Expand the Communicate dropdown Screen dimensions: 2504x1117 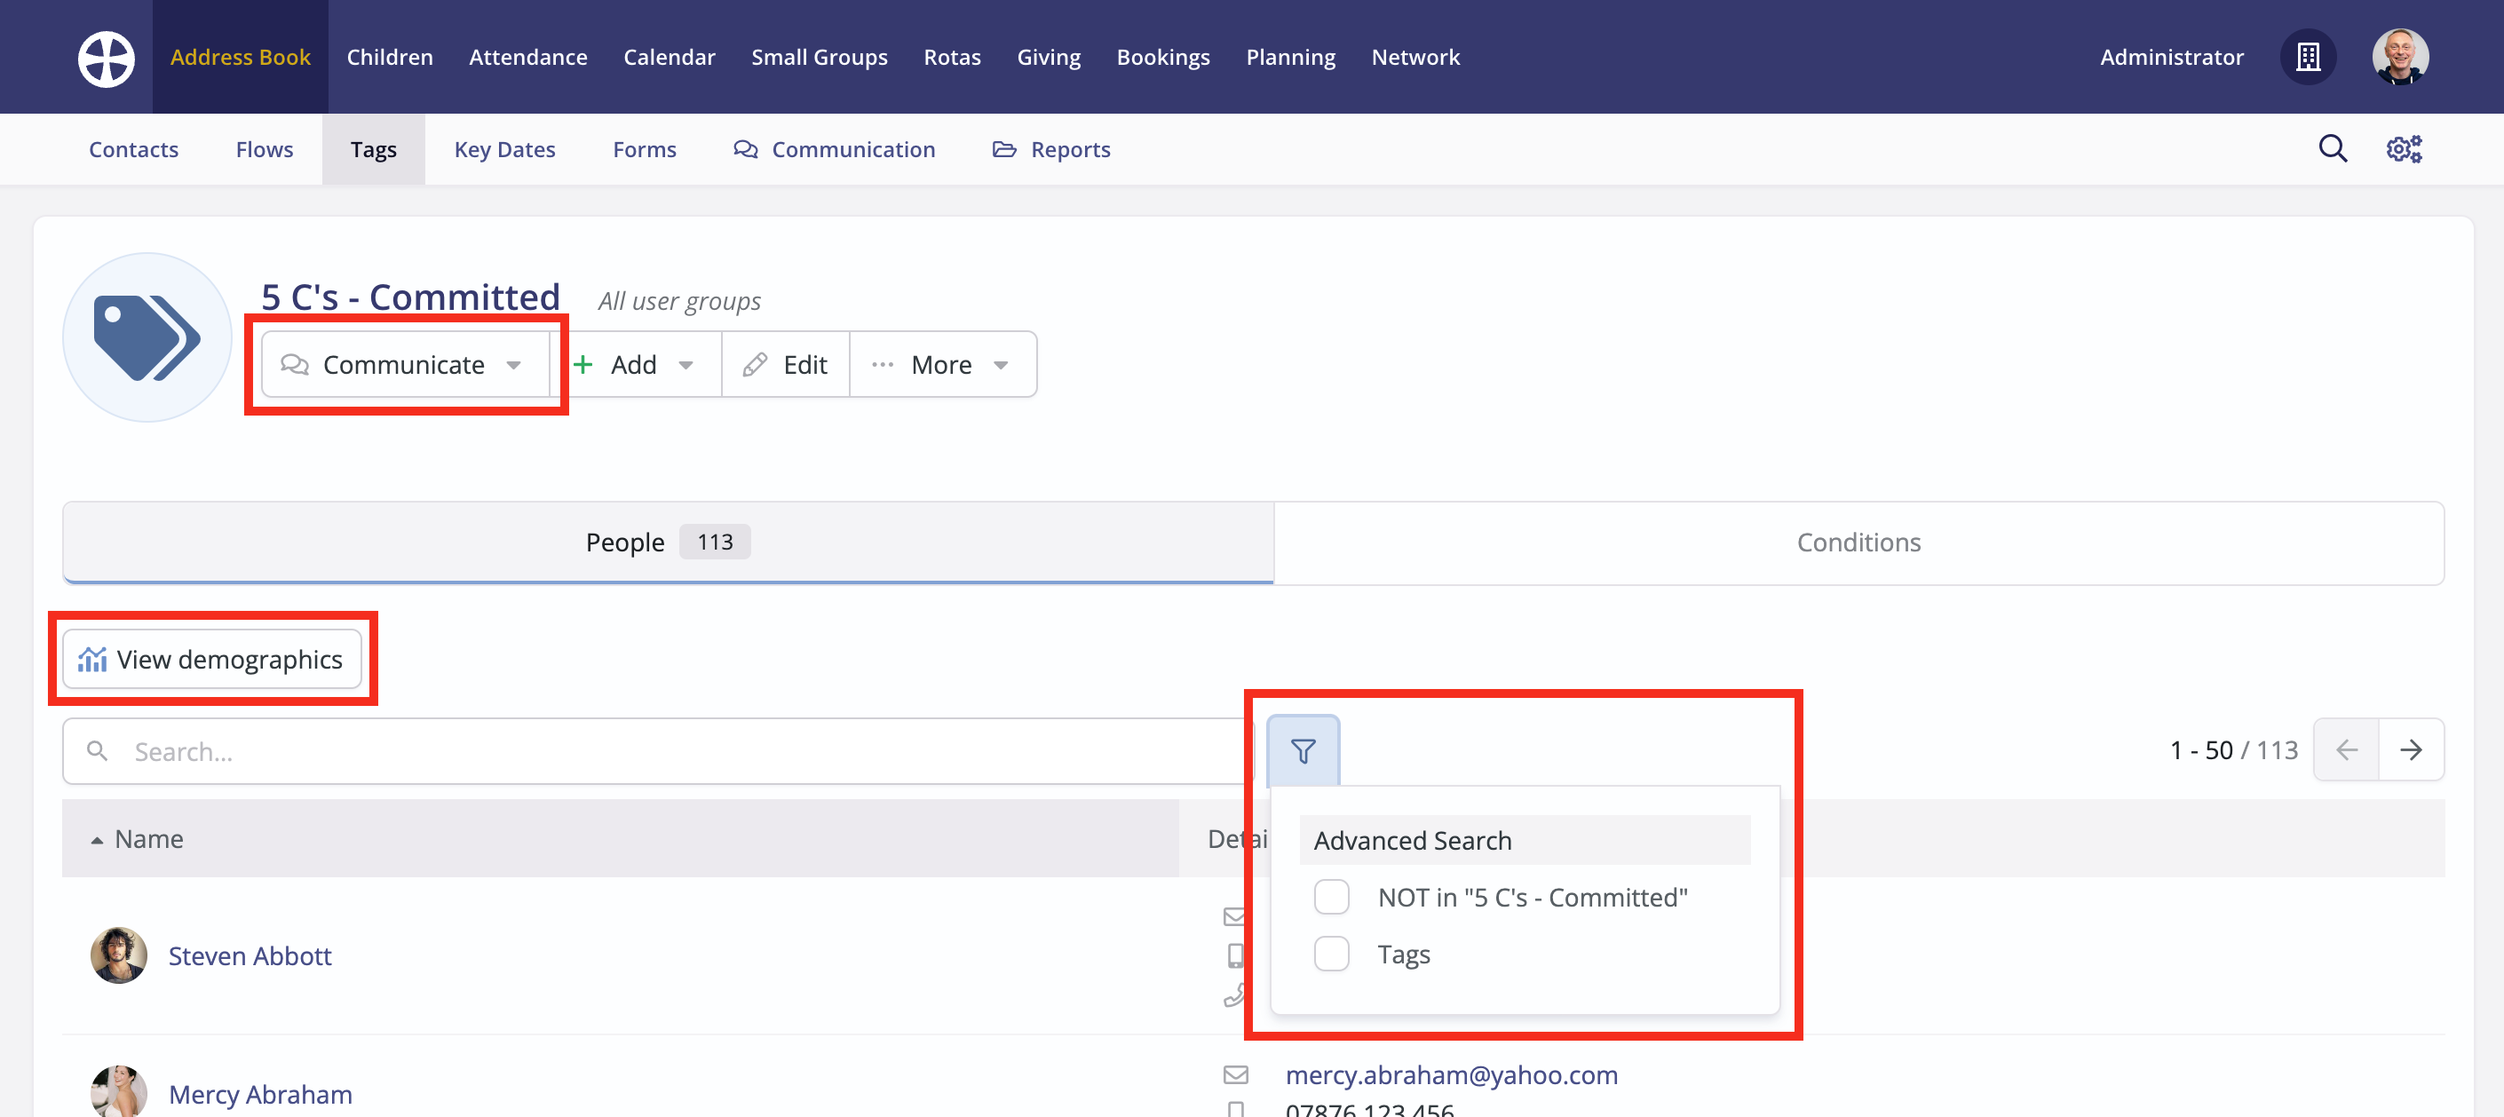click(x=402, y=365)
